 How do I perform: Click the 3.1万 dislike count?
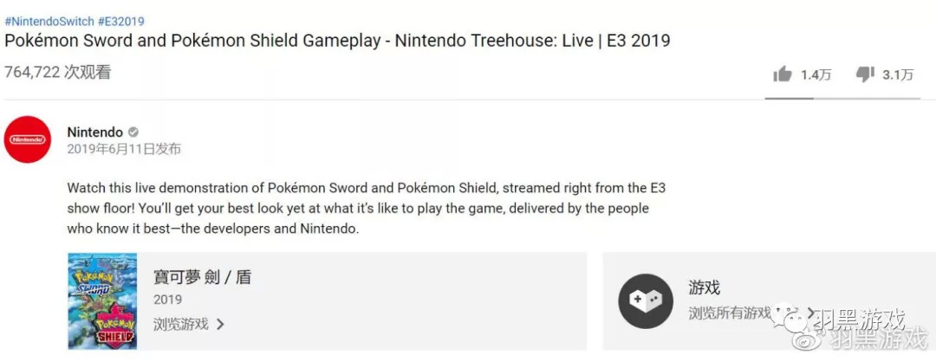coord(898,75)
